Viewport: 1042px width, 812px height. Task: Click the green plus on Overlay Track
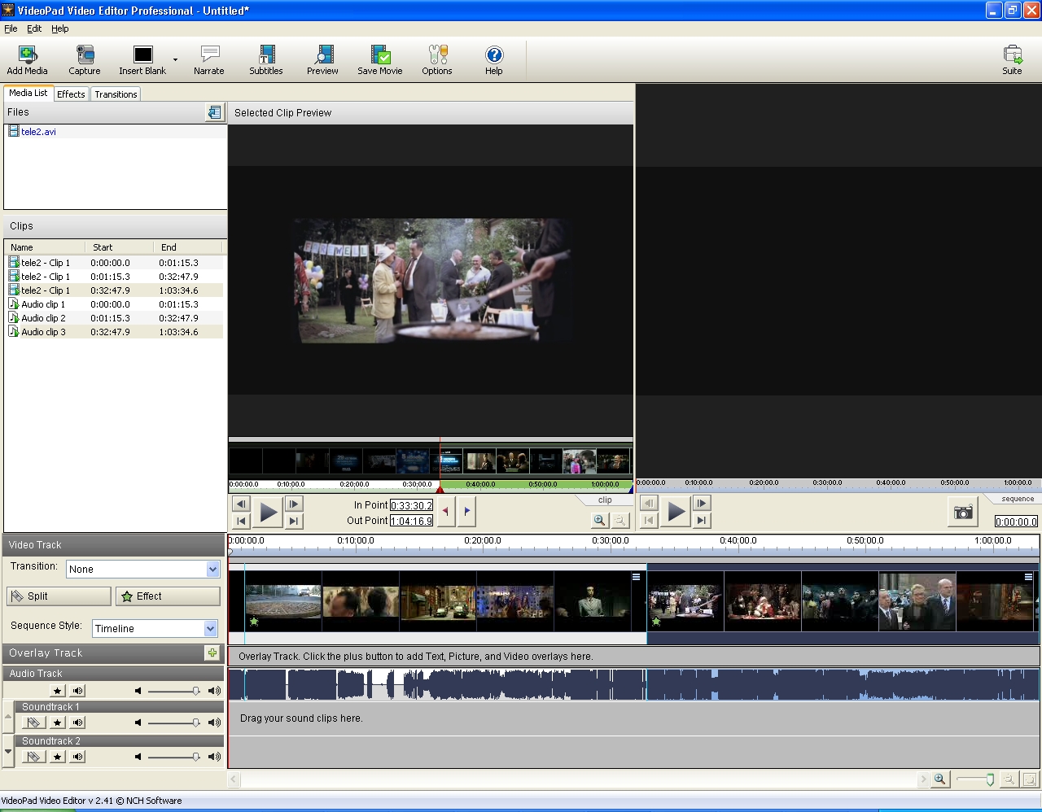tap(212, 653)
